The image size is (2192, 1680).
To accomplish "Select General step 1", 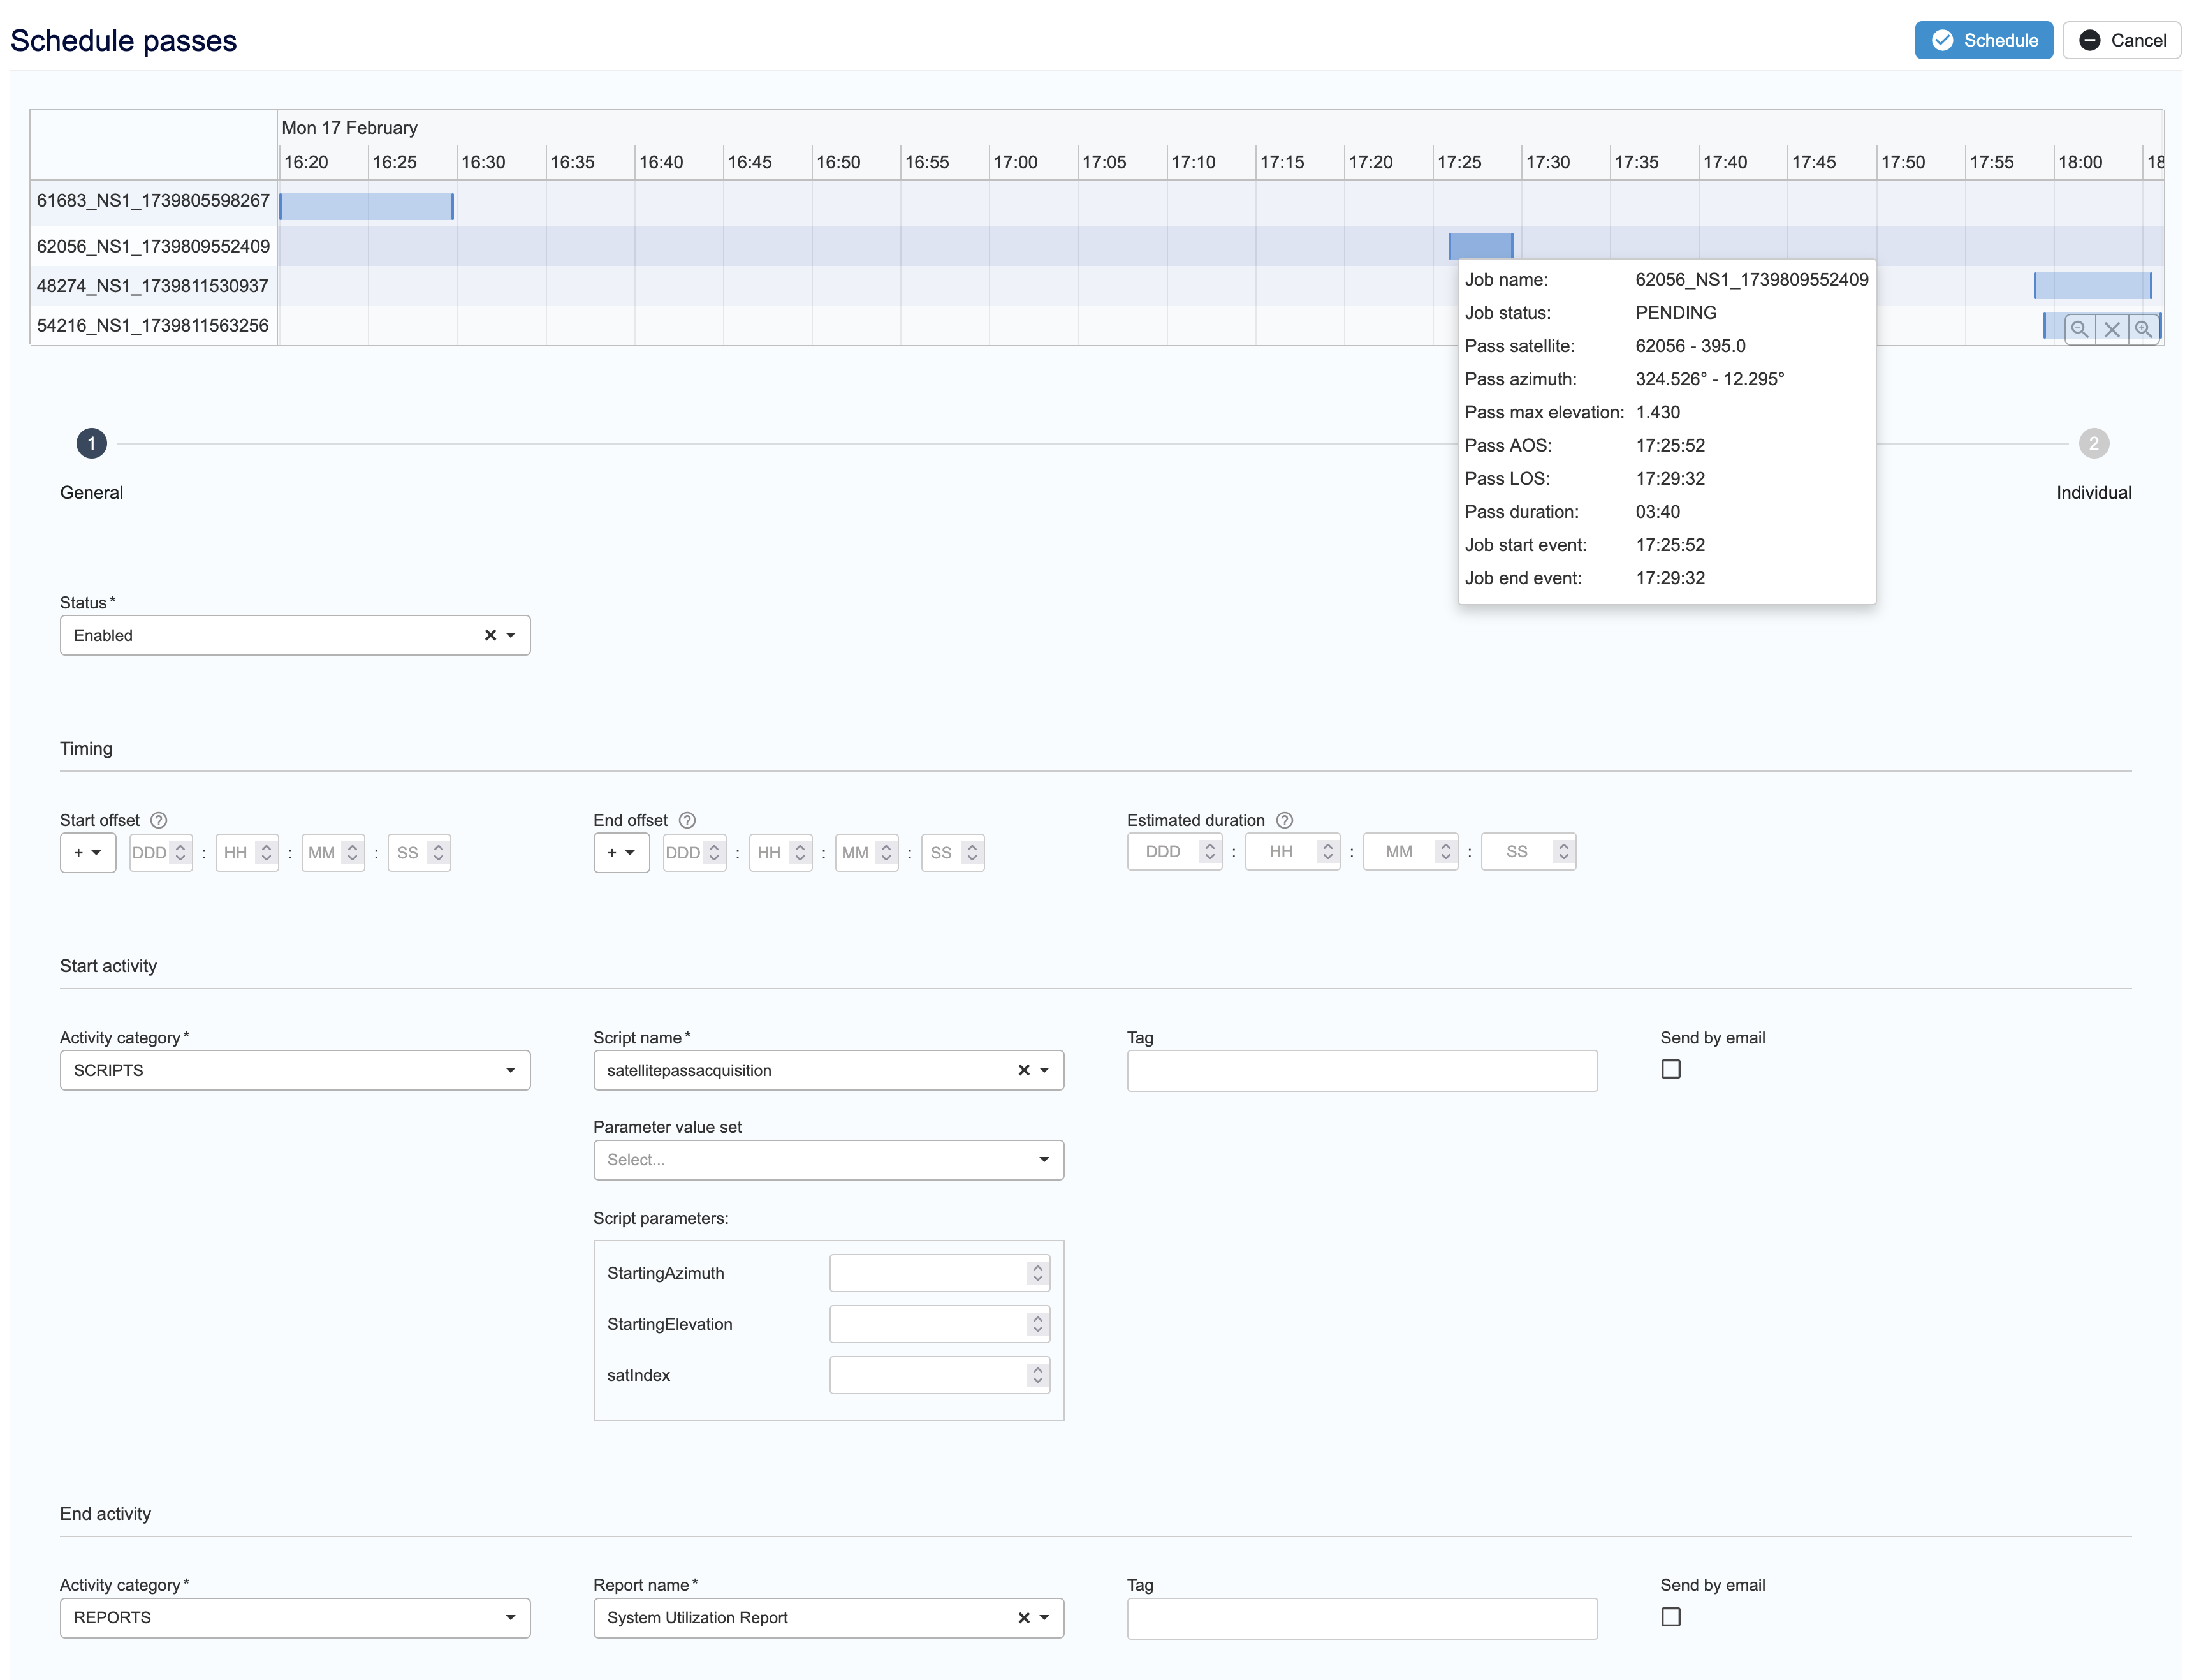I will [91, 443].
